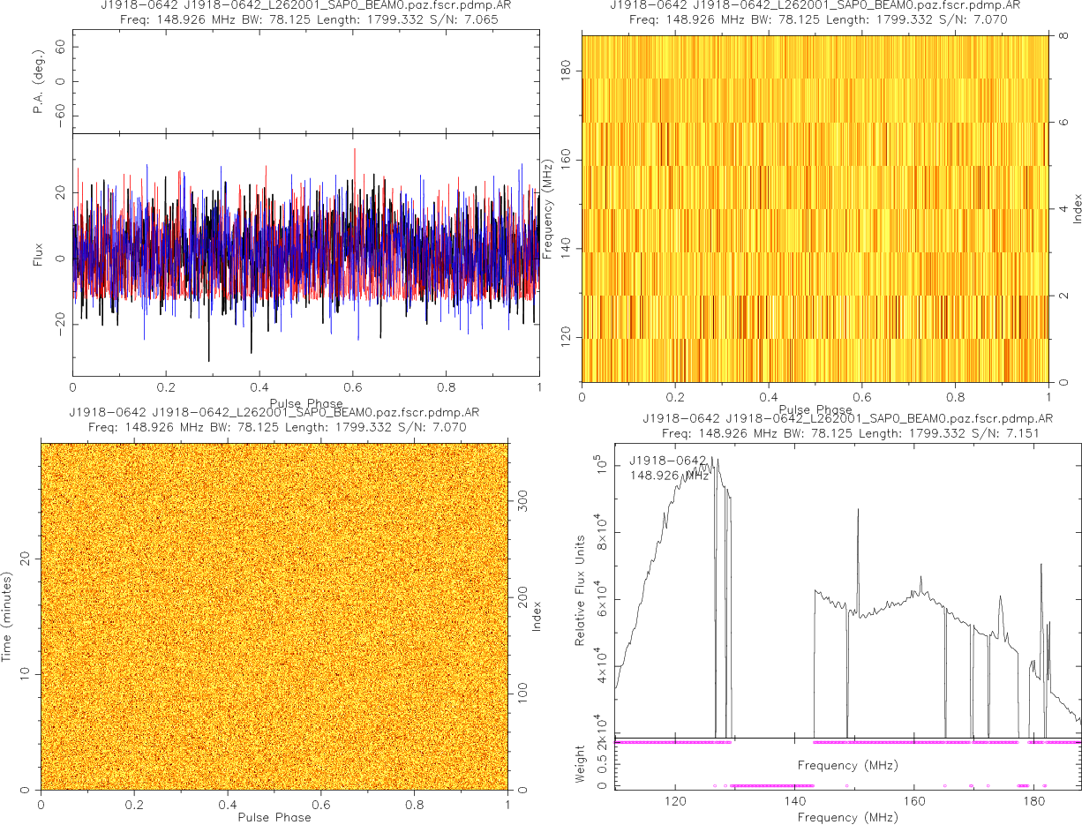This screenshot has height=825, width=1082.
Task: Click the 20 tick on the Flux axis
Action: coord(59,191)
